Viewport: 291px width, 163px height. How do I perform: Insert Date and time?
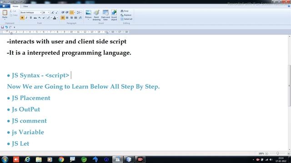105,15
